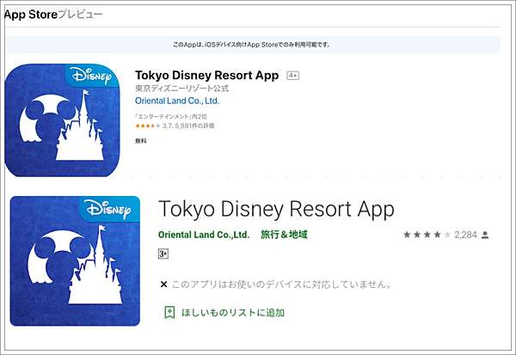This screenshot has width=516, height=355.
Task: Click the App Store プレビュー header
Action: point(53,15)
